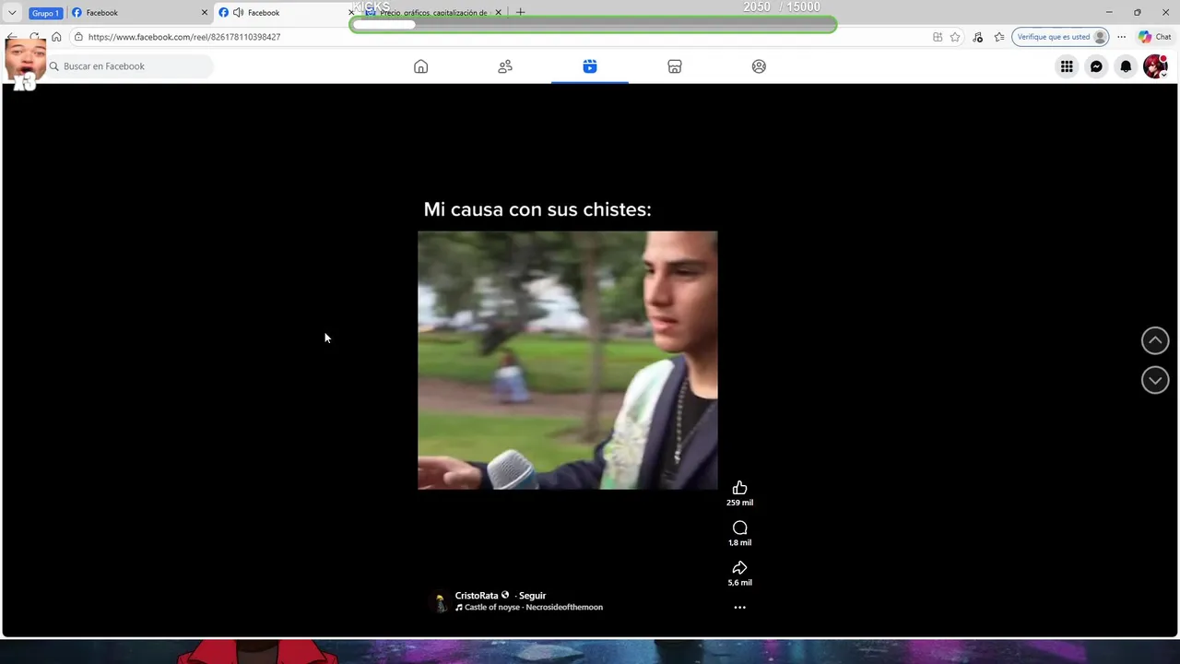
Task: Click the 259 mil likes count
Action: (x=739, y=503)
